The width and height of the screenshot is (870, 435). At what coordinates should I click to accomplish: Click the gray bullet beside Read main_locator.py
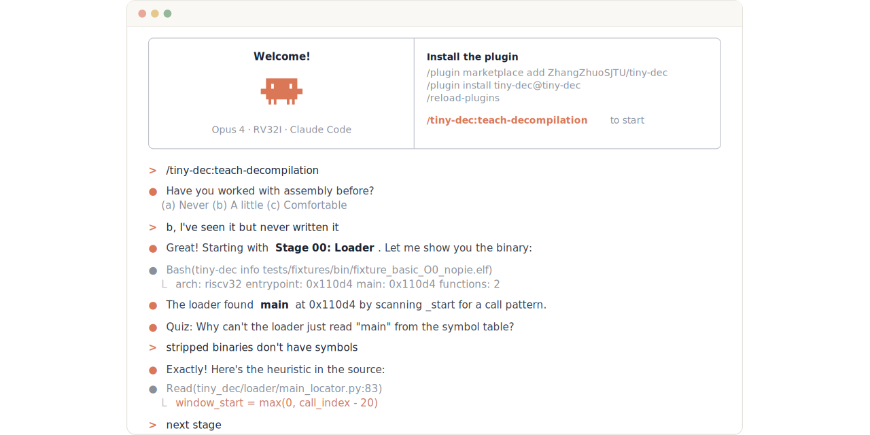pyautogui.click(x=153, y=389)
